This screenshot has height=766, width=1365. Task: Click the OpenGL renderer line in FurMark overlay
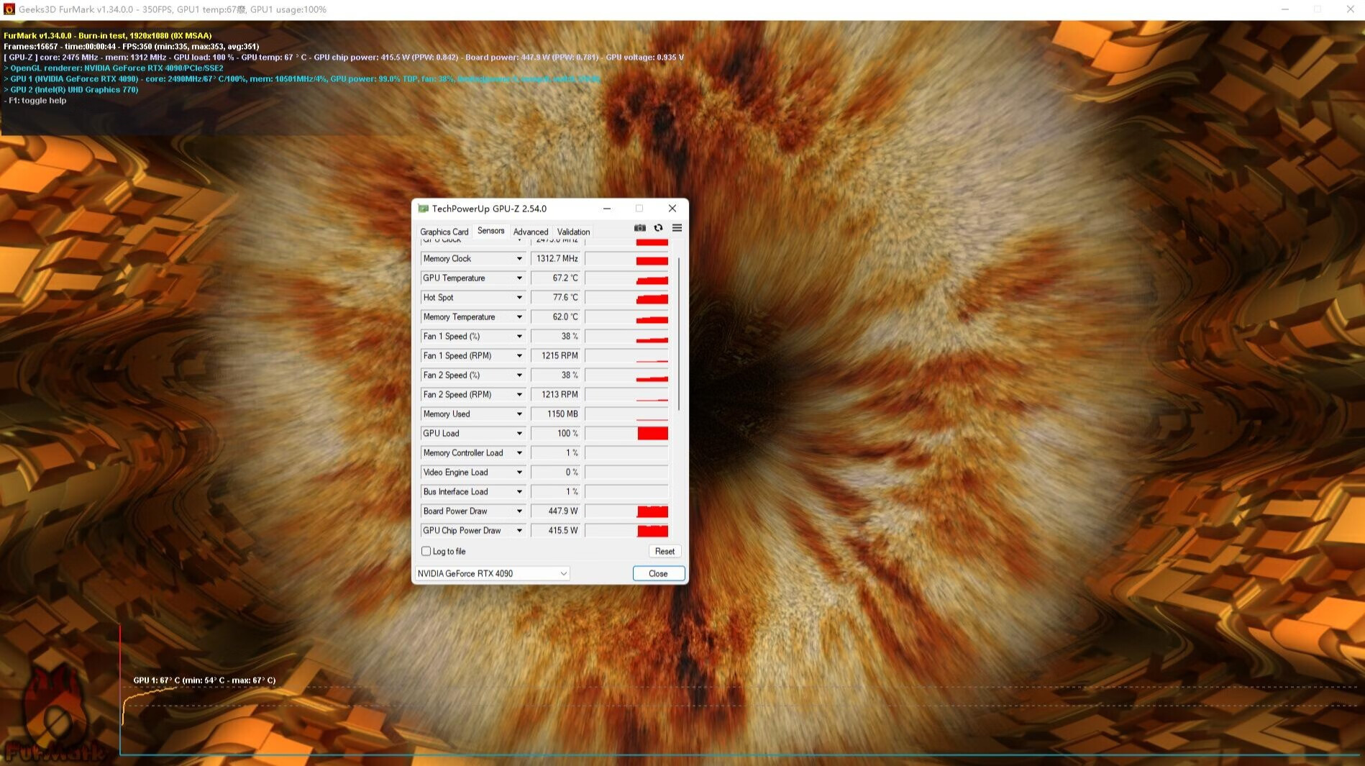[114, 68]
